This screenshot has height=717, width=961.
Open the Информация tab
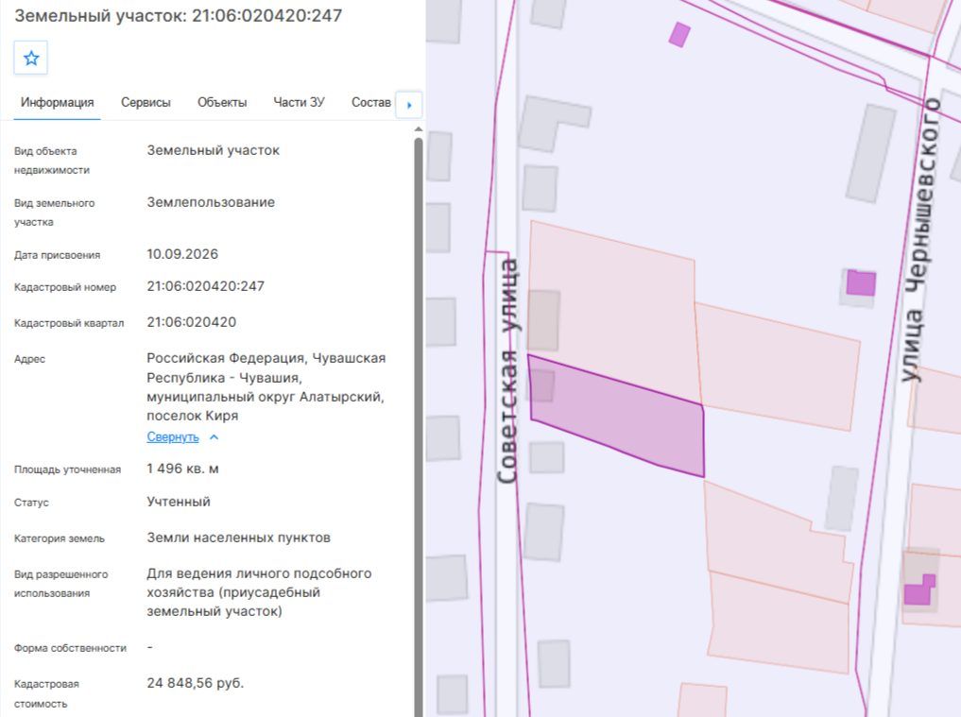pyautogui.click(x=57, y=102)
